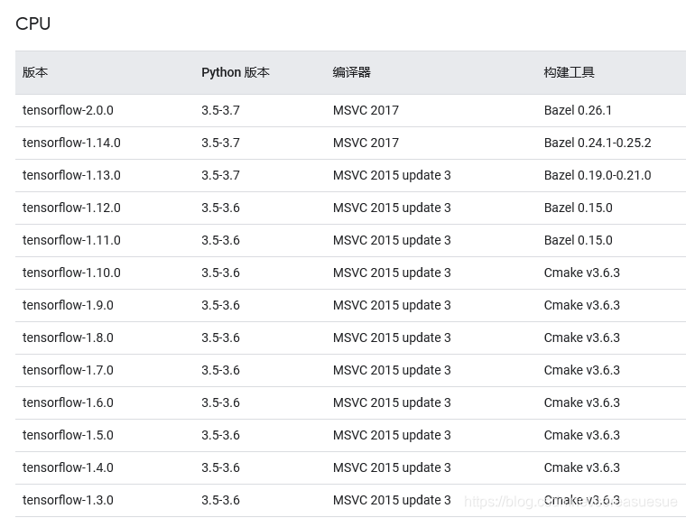Viewport: 686px width, 518px height.
Task: Select 3.5-3.6 in tensorflow-1.3.0 row
Action: point(220,500)
